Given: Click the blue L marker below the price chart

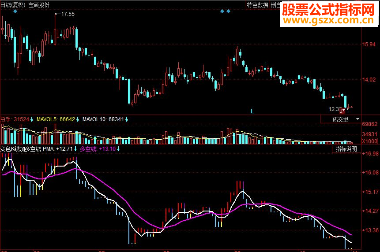Looking at the screenshot, I should 252,111.
